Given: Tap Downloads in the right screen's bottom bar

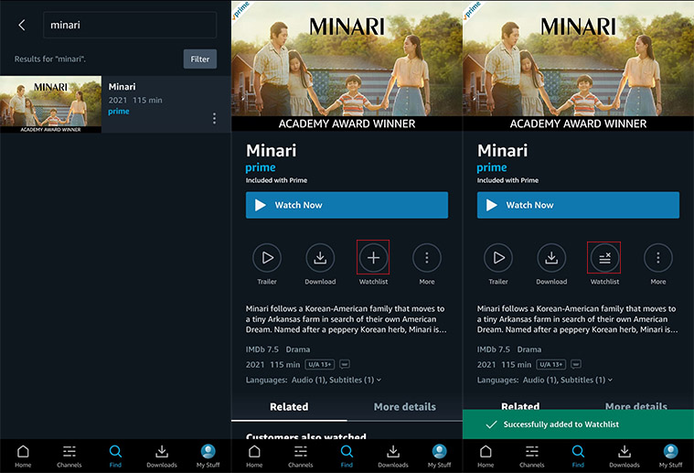Looking at the screenshot, I should (625, 457).
